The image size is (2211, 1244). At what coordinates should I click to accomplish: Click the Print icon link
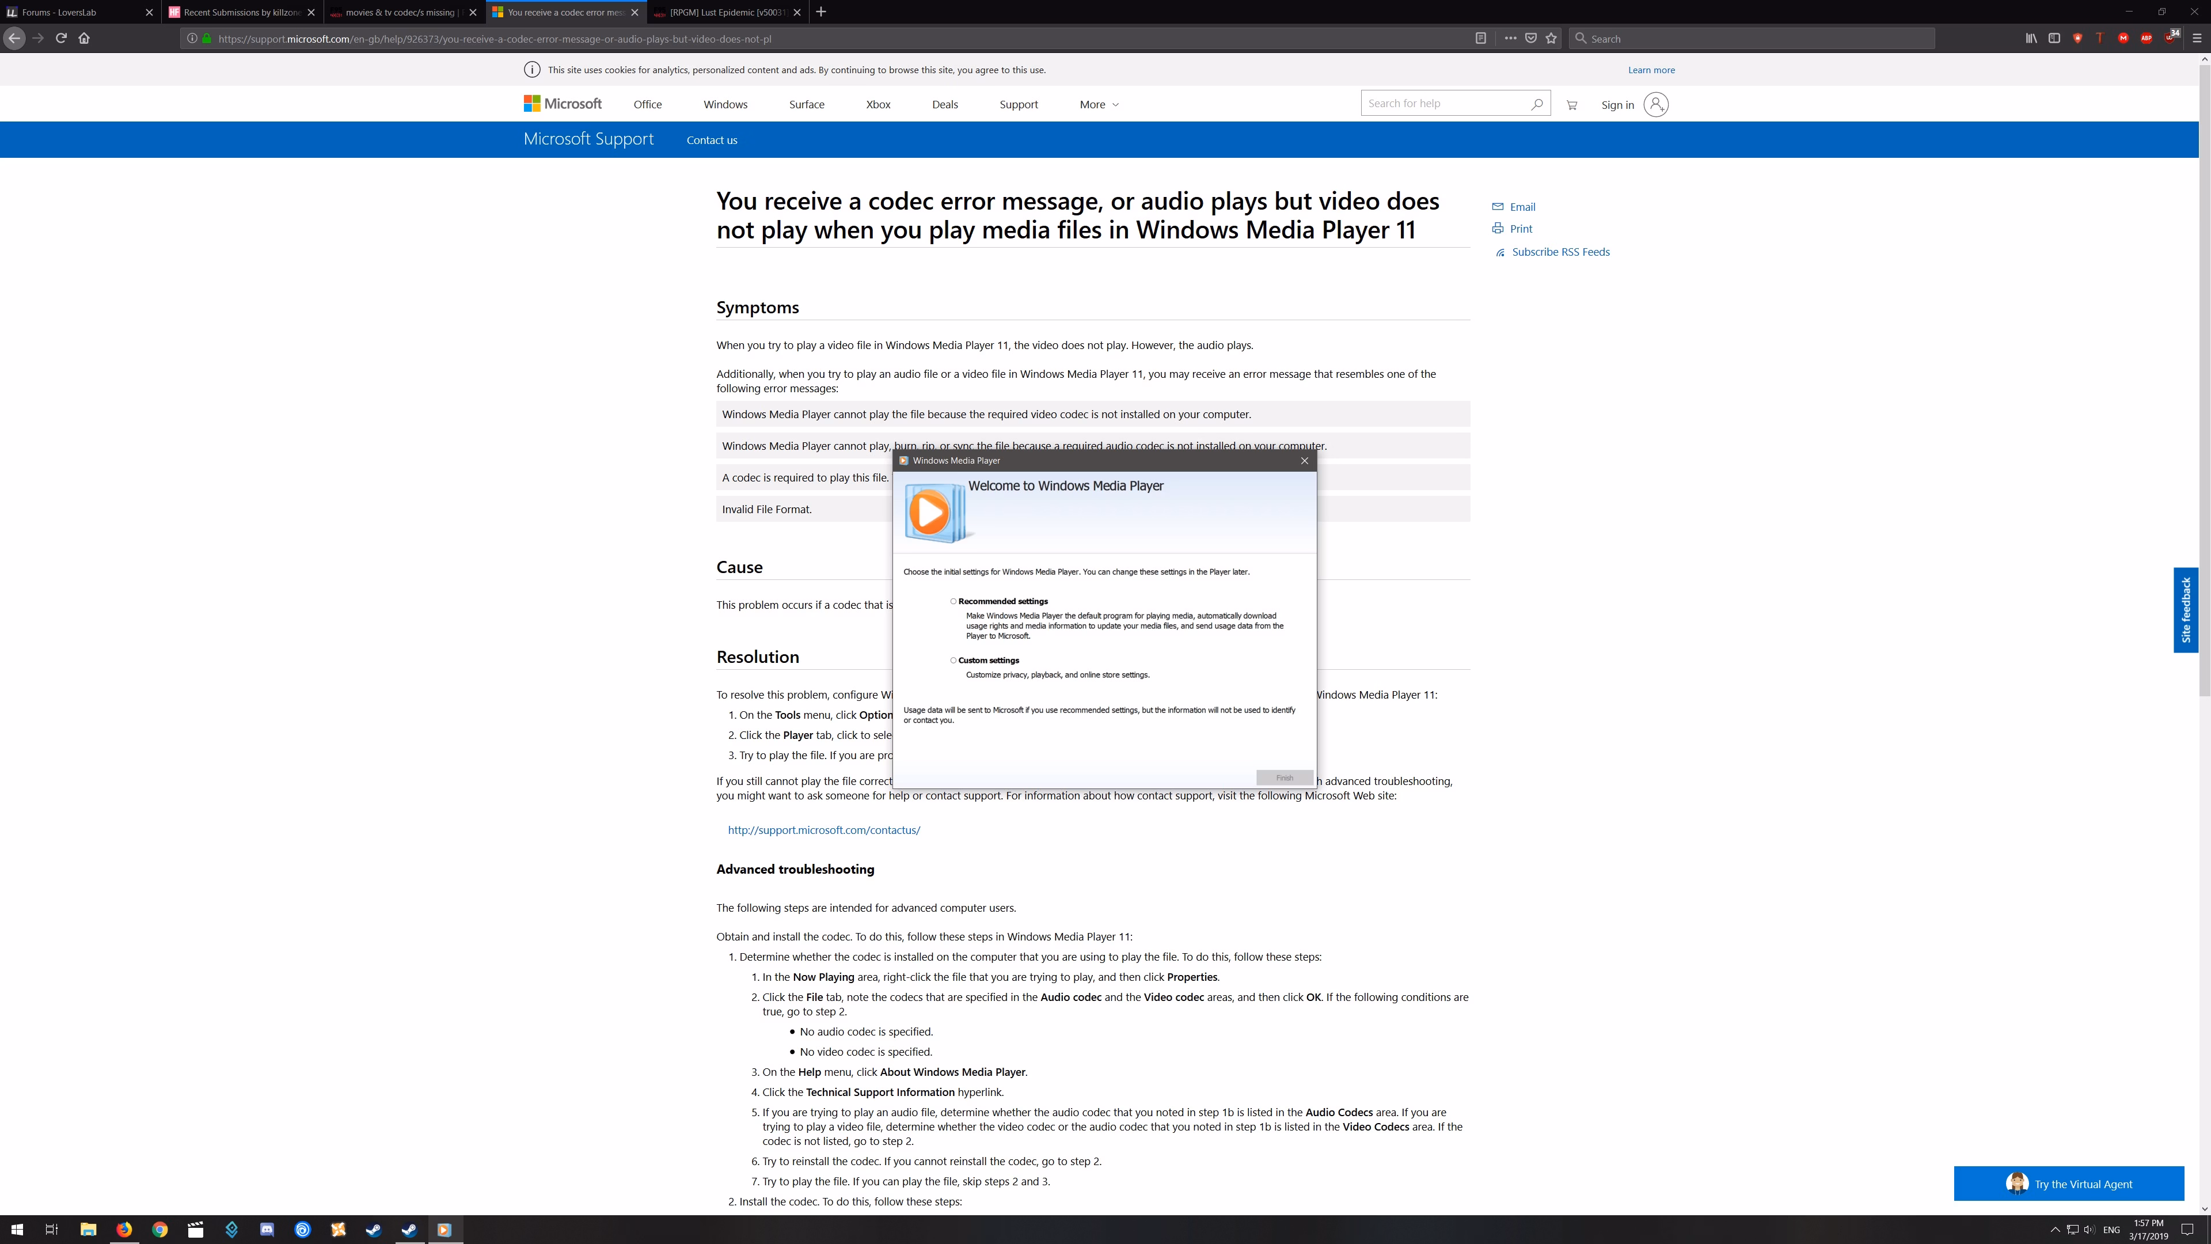[1498, 229]
